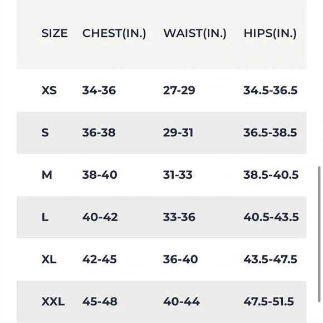
Task: Click the WAIST(IN.) column header
Action: [195, 33]
